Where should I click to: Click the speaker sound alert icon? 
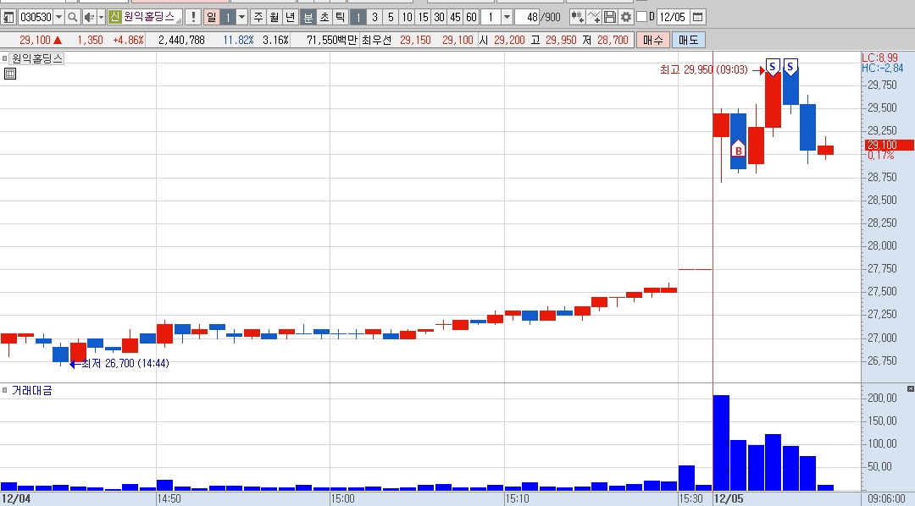tap(89, 17)
